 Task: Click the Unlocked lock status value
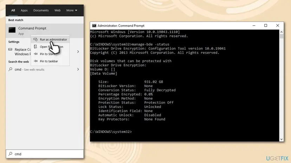(x=153, y=107)
